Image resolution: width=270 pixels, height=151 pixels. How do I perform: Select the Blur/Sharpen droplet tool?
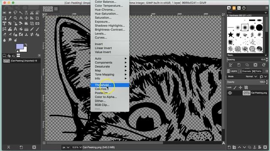pyautogui.click(x=4, y=40)
